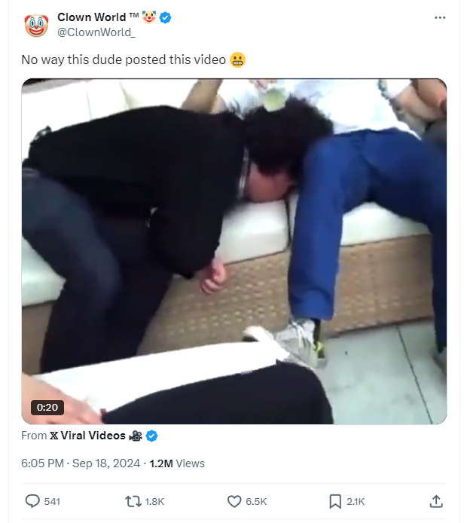
Task: Open the three-dot more options menu
Action: (x=440, y=17)
